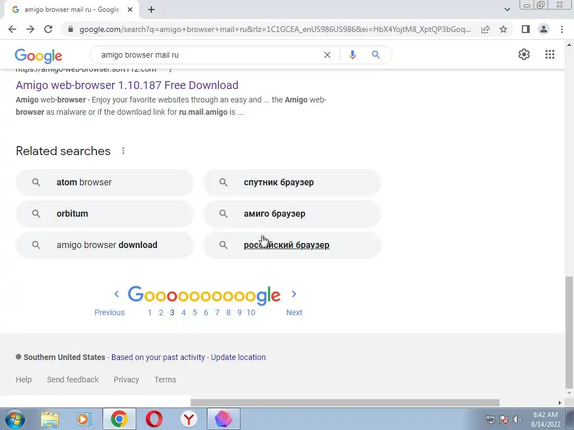Open Yandex browser from the taskbar

coord(188,419)
